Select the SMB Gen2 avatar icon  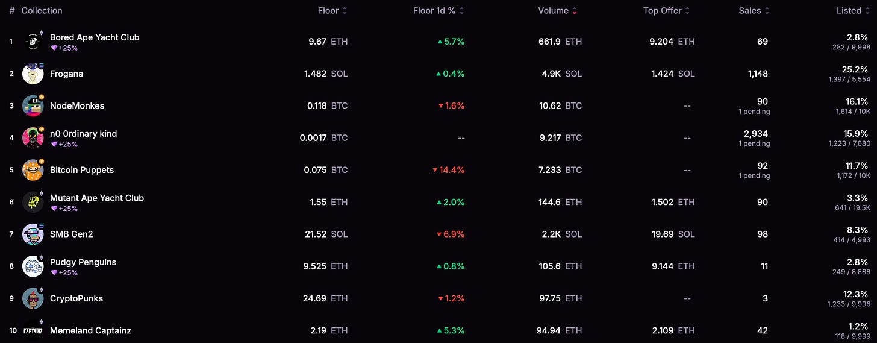33,234
